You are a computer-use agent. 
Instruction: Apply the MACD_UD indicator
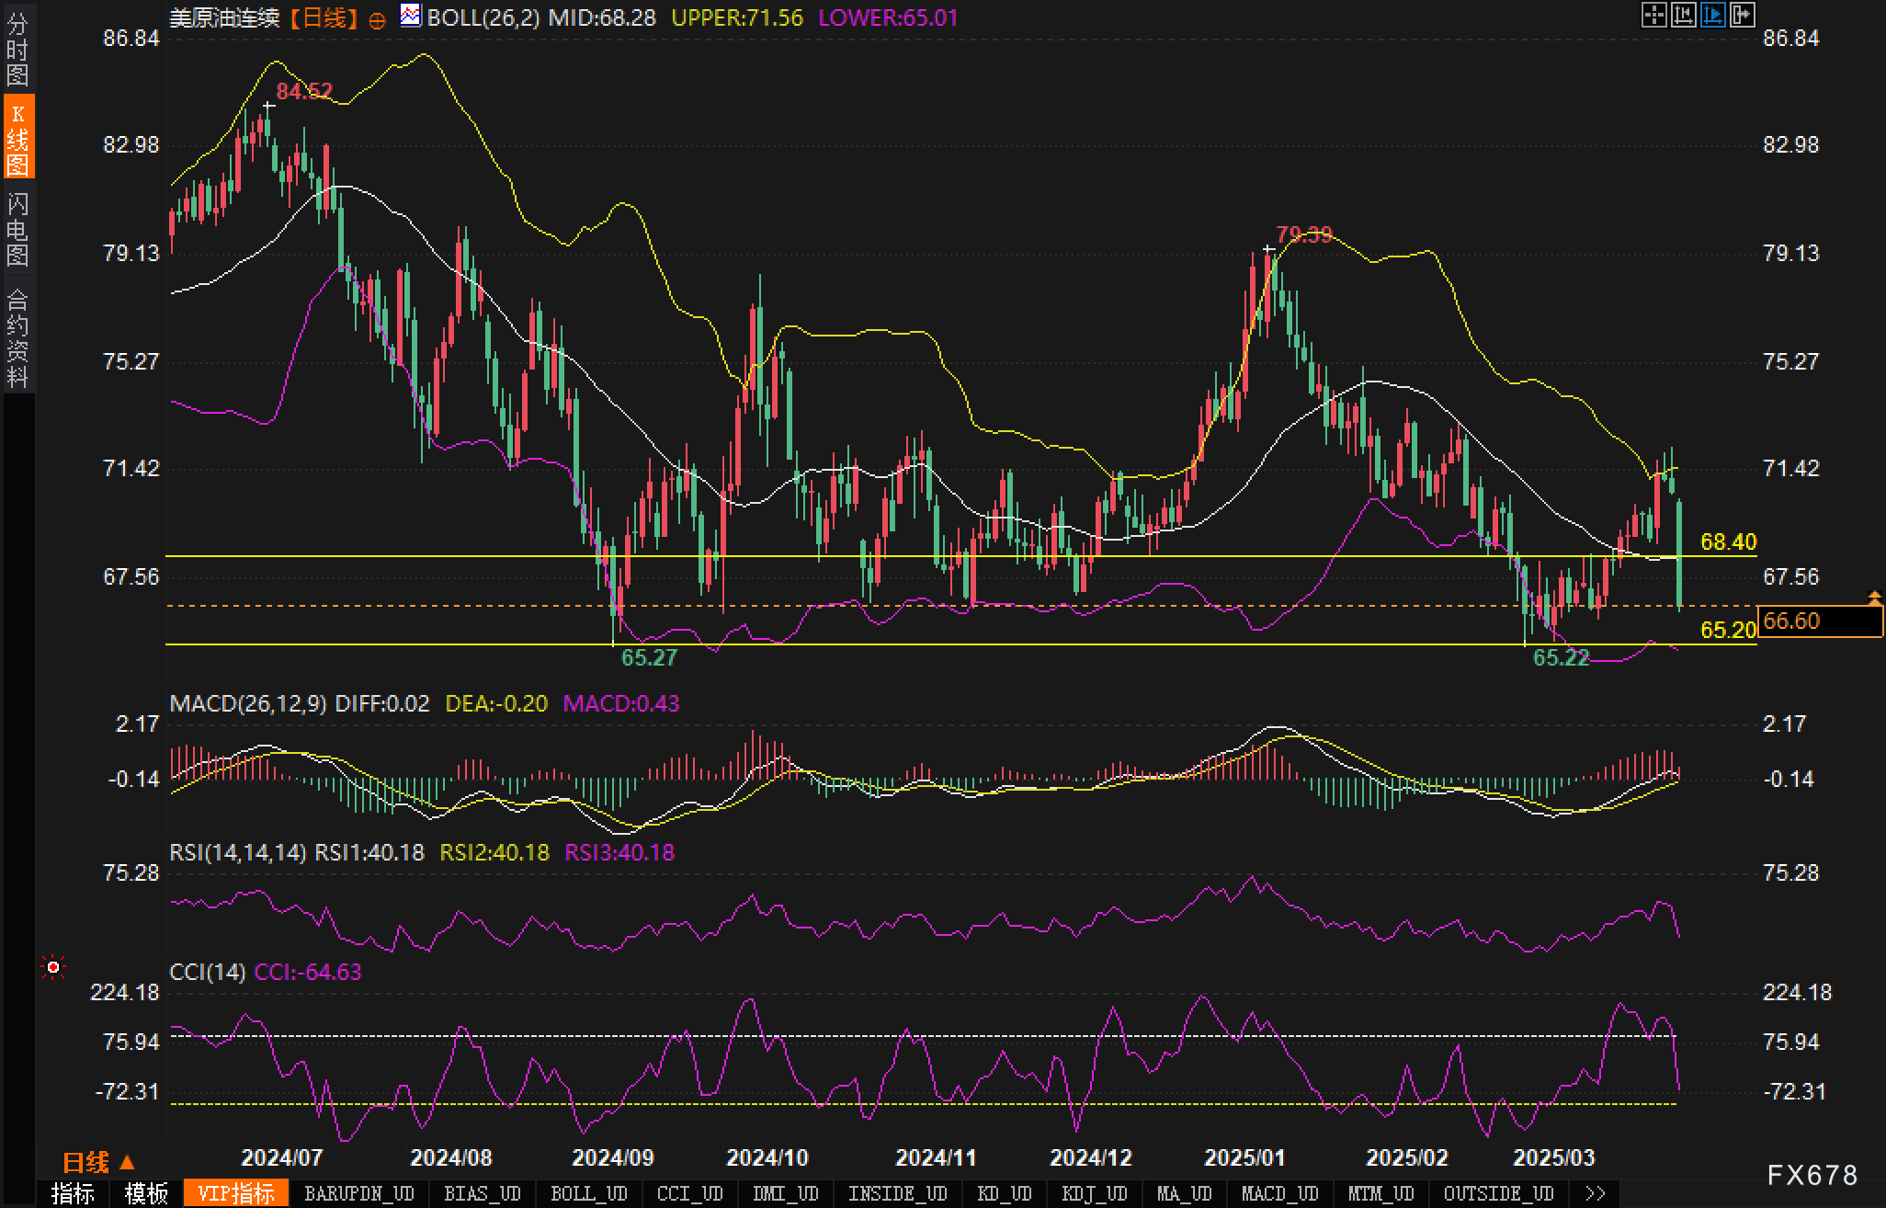coord(1278,1193)
